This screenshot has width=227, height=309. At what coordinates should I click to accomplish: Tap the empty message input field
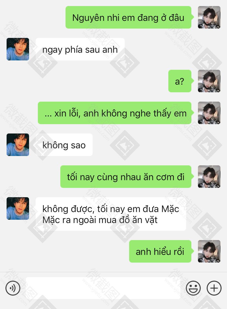(x=103, y=288)
